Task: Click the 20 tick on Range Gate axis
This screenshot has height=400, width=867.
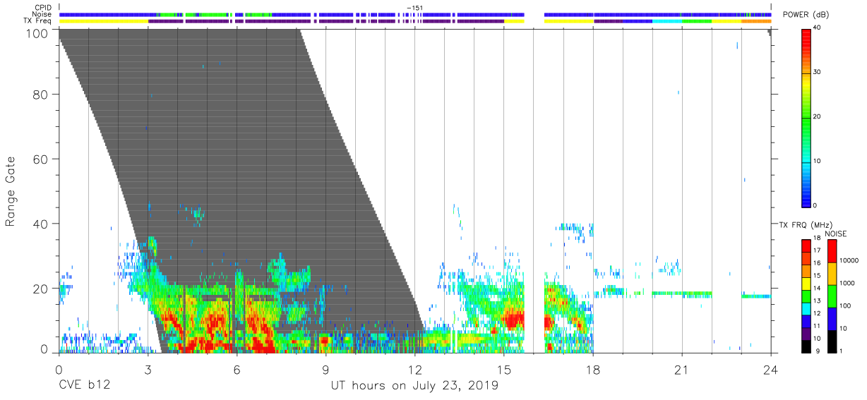Action: pos(41,289)
